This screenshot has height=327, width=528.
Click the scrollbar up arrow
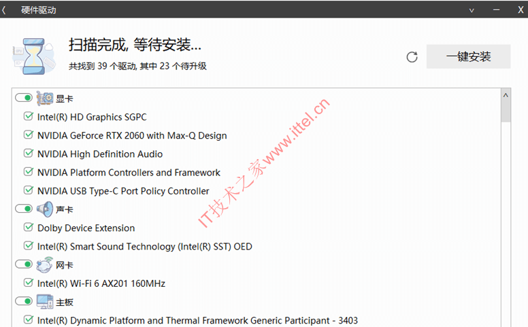tap(506, 96)
